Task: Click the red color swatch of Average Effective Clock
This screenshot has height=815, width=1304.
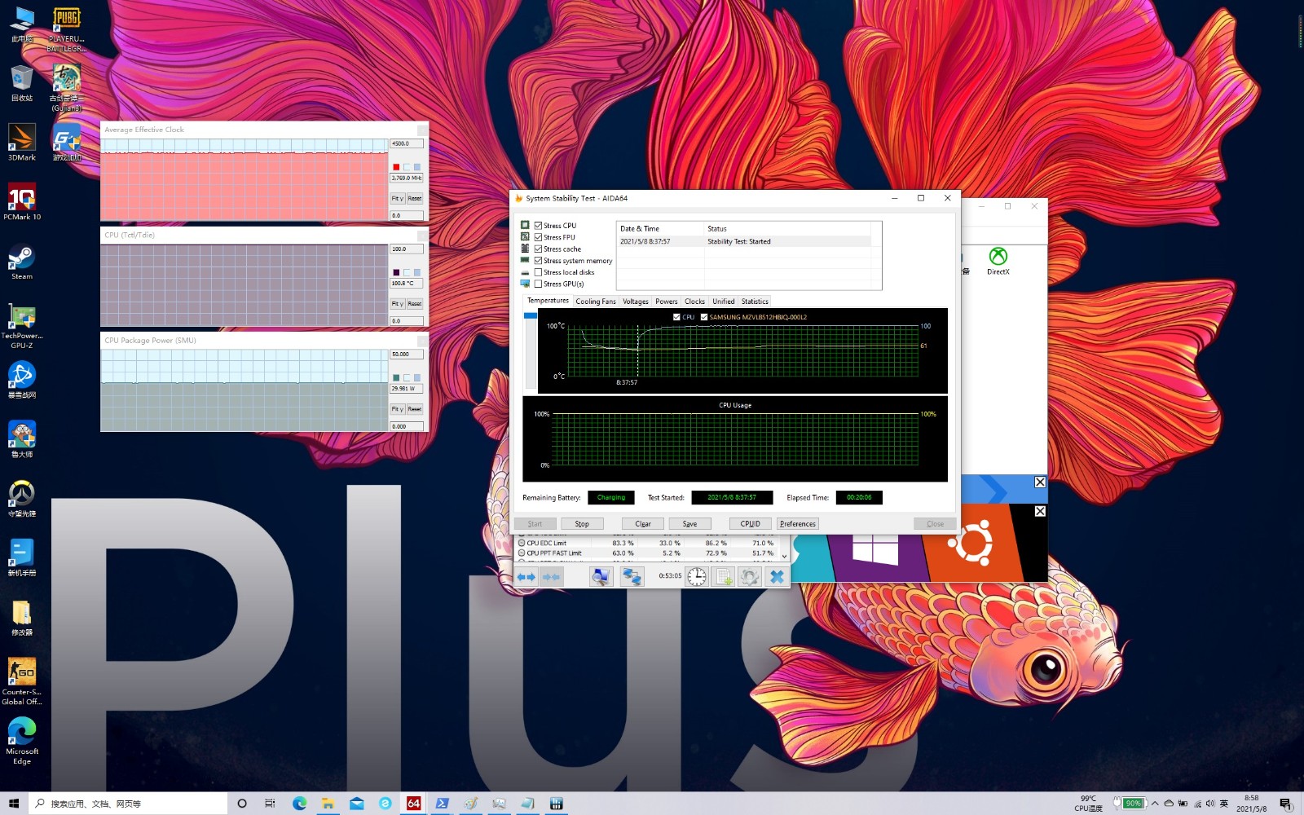Action: pos(396,167)
